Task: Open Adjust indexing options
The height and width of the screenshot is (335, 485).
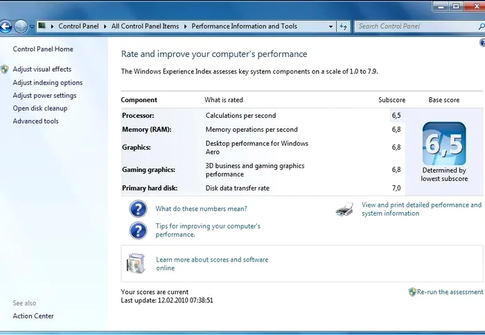Action: [x=48, y=83]
